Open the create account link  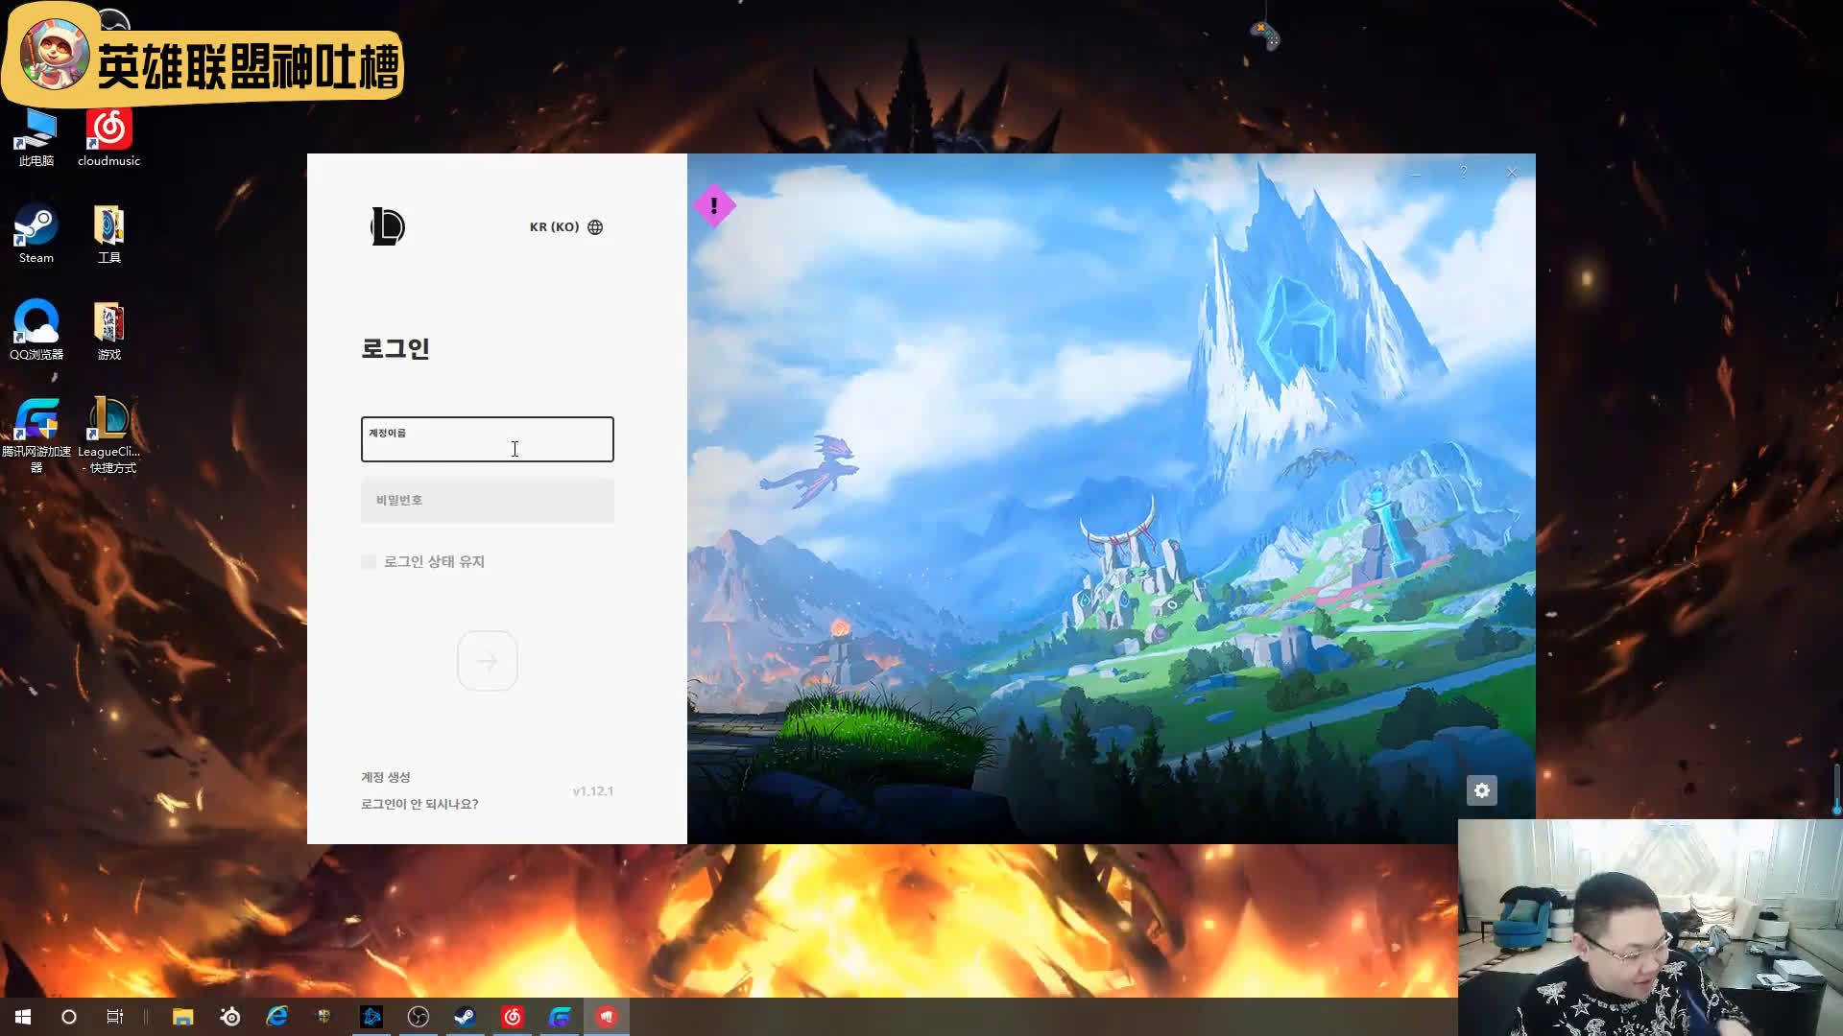(x=385, y=777)
